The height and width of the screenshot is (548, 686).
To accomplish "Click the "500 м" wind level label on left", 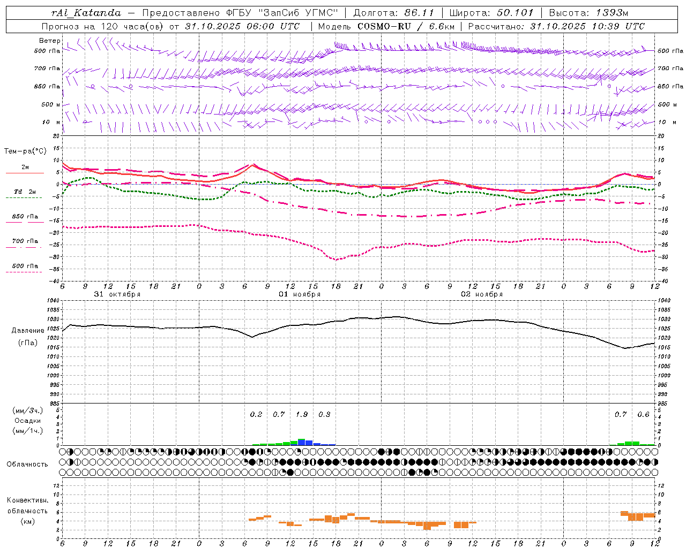I will 51,104.
